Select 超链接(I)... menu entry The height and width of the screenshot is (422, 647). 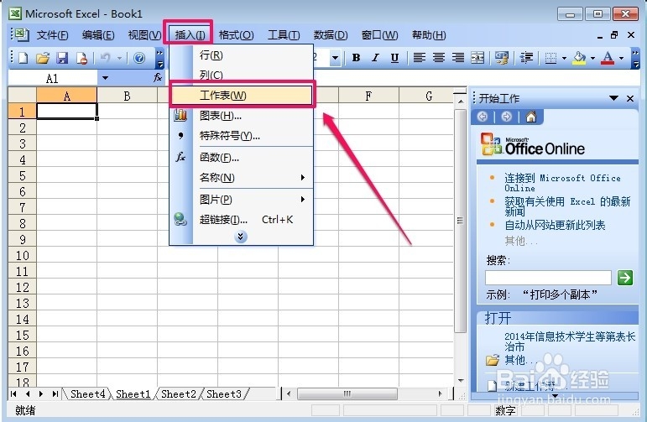[x=242, y=220]
